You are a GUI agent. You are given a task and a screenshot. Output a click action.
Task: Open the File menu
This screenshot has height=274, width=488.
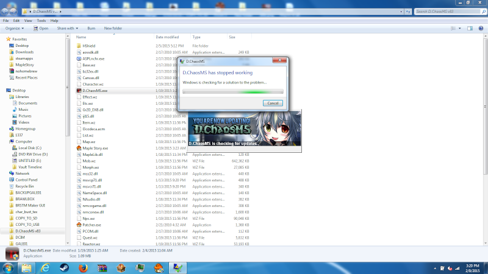[5, 21]
